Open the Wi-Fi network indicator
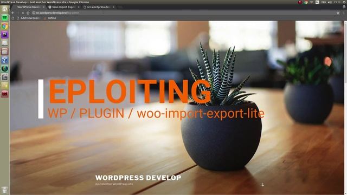 coord(312,2)
